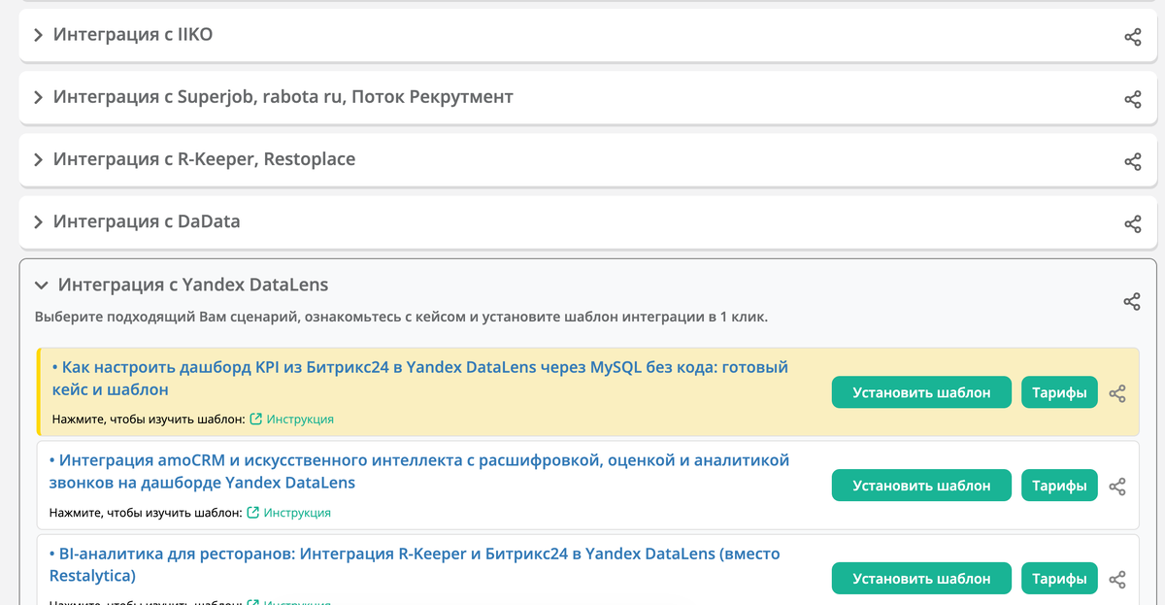
Task: Share the BI-аналитика для ресторанов template
Action: (x=1117, y=580)
